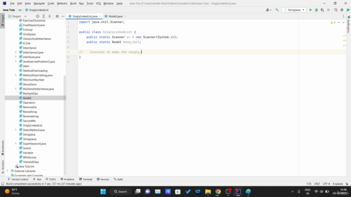Viewport: 351px width, 197px height.
Task: Open the Version Control tool window
Action: click(18, 179)
